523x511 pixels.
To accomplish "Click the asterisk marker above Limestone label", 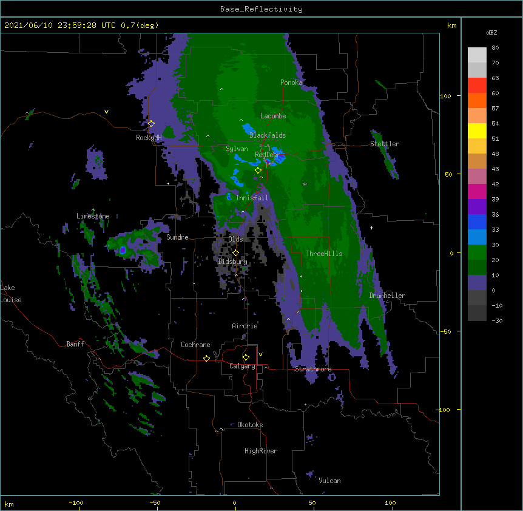I will 93,210.
